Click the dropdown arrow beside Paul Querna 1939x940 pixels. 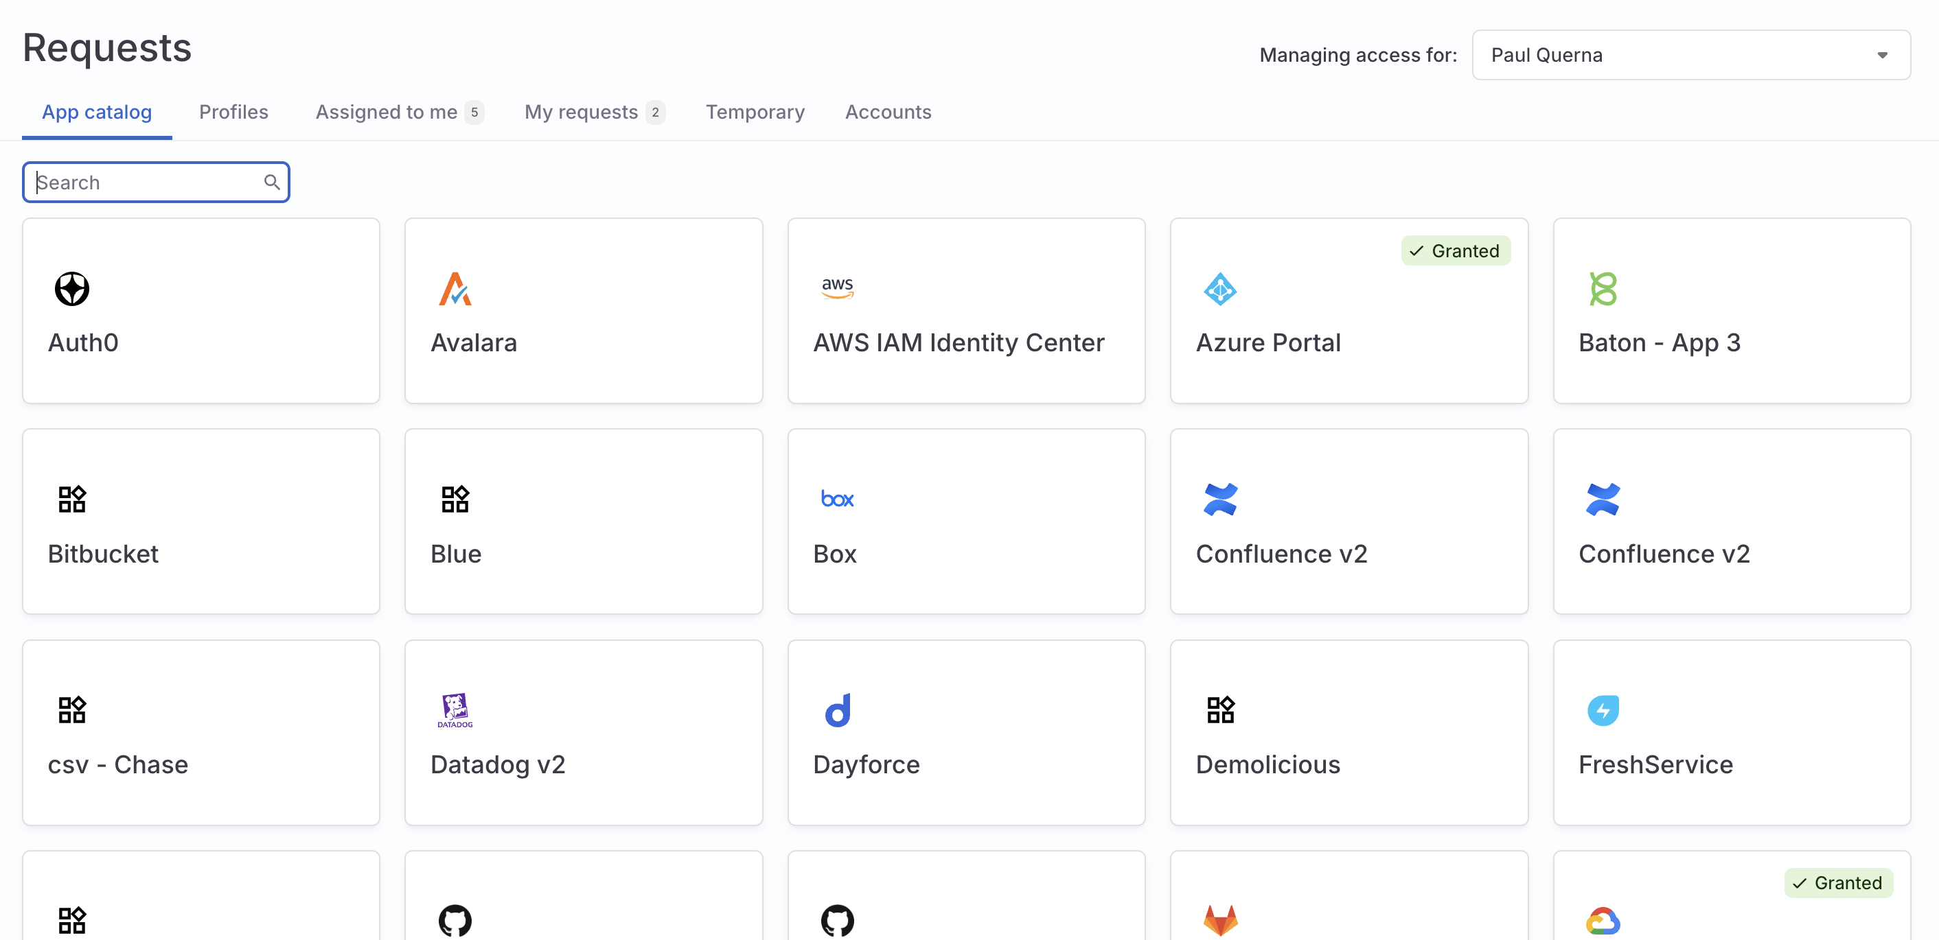click(1882, 55)
